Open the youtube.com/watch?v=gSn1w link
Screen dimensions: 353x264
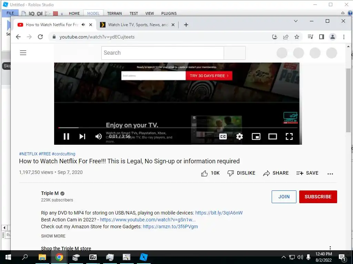coord(148,220)
